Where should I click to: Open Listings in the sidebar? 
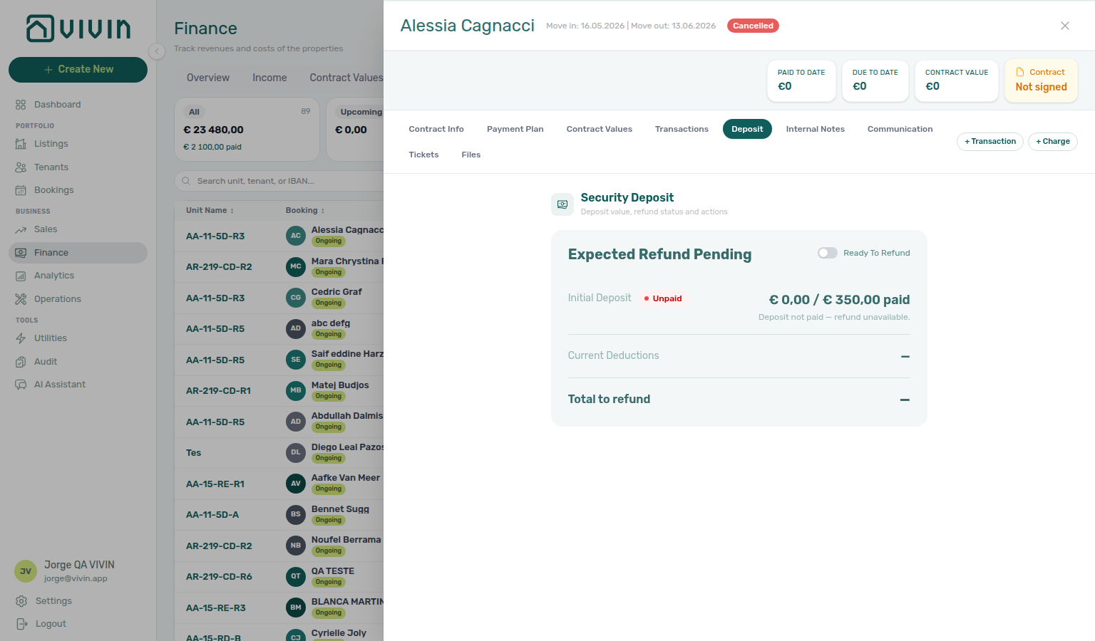78,144
